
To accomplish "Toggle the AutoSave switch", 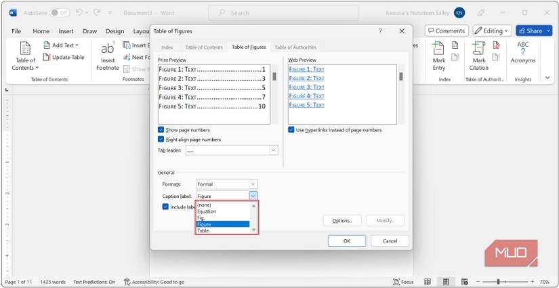I will pyautogui.click(x=60, y=13).
